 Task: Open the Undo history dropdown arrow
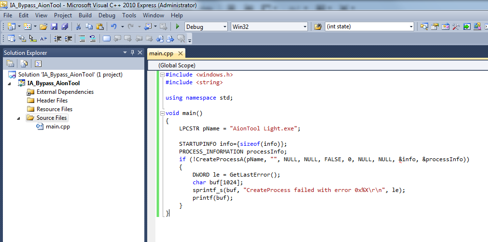point(122,26)
